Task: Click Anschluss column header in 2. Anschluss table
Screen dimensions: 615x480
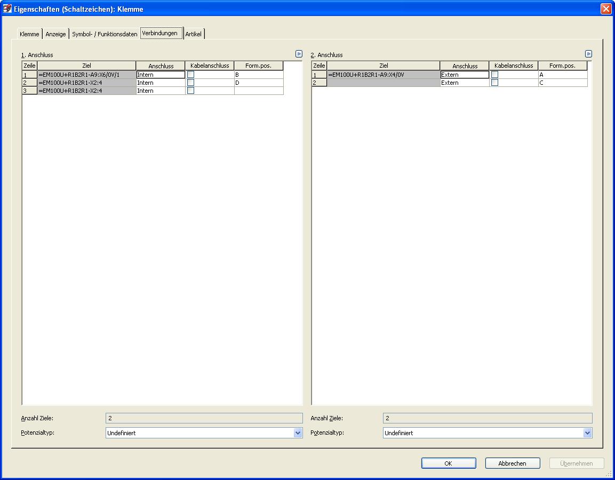Action: (465, 66)
